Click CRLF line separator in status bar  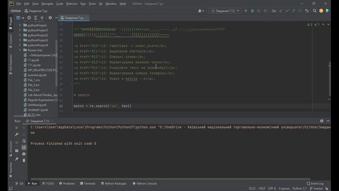pos(262,189)
